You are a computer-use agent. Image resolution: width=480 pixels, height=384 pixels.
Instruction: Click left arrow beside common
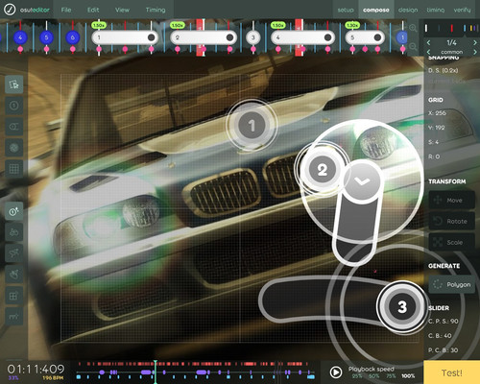429,52
